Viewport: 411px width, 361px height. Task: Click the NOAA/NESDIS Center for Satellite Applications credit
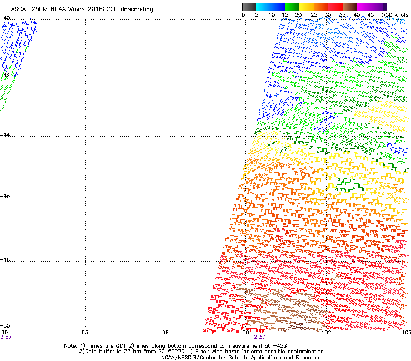[240, 358]
